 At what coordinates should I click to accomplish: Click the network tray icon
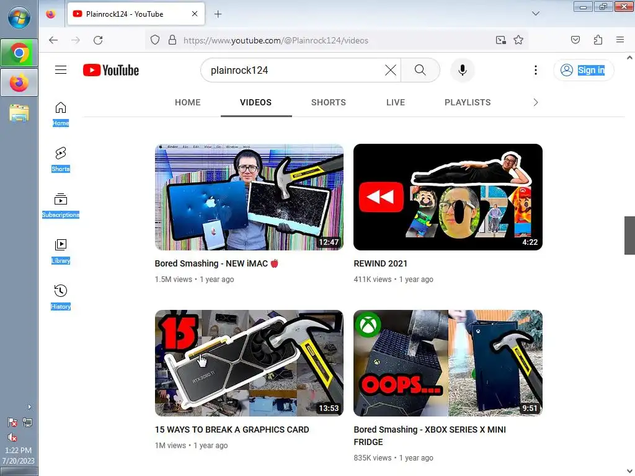tap(27, 423)
